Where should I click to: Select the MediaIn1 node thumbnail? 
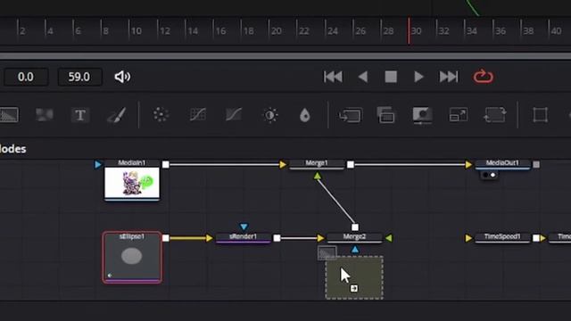pyautogui.click(x=132, y=182)
